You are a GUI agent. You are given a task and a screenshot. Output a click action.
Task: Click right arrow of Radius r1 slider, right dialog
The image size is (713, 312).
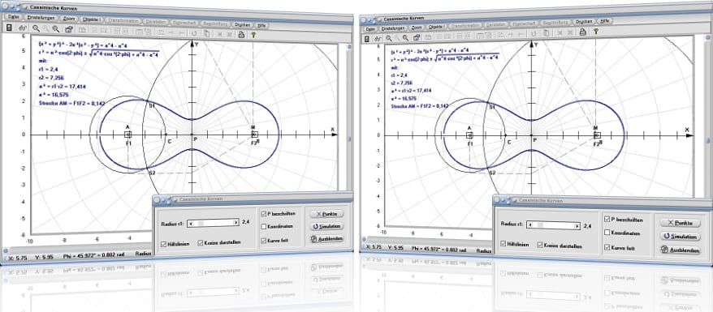[x=578, y=225]
